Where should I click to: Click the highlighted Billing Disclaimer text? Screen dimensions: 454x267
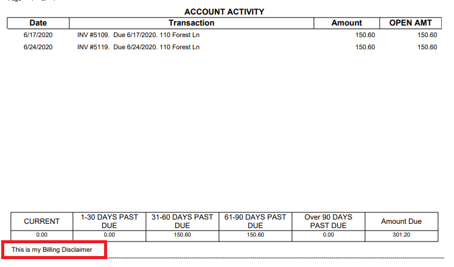tap(52, 250)
